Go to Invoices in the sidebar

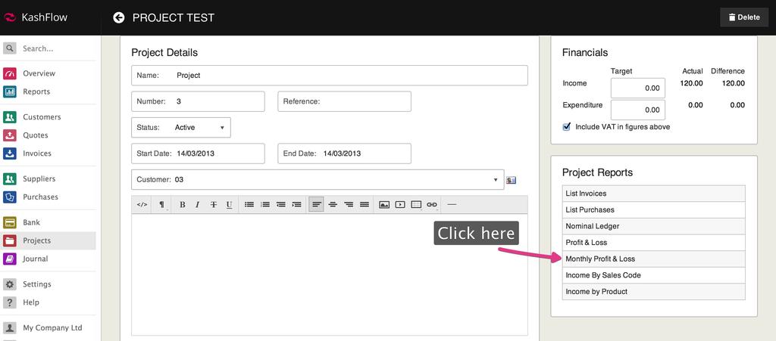pyautogui.click(x=37, y=153)
